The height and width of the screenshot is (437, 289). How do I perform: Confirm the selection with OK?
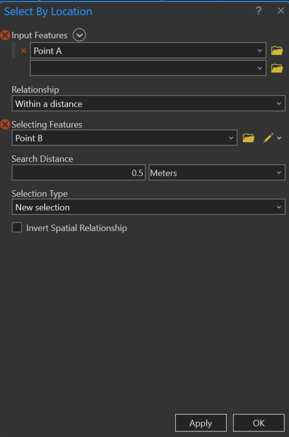pyautogui.click(x=259, y=423)
